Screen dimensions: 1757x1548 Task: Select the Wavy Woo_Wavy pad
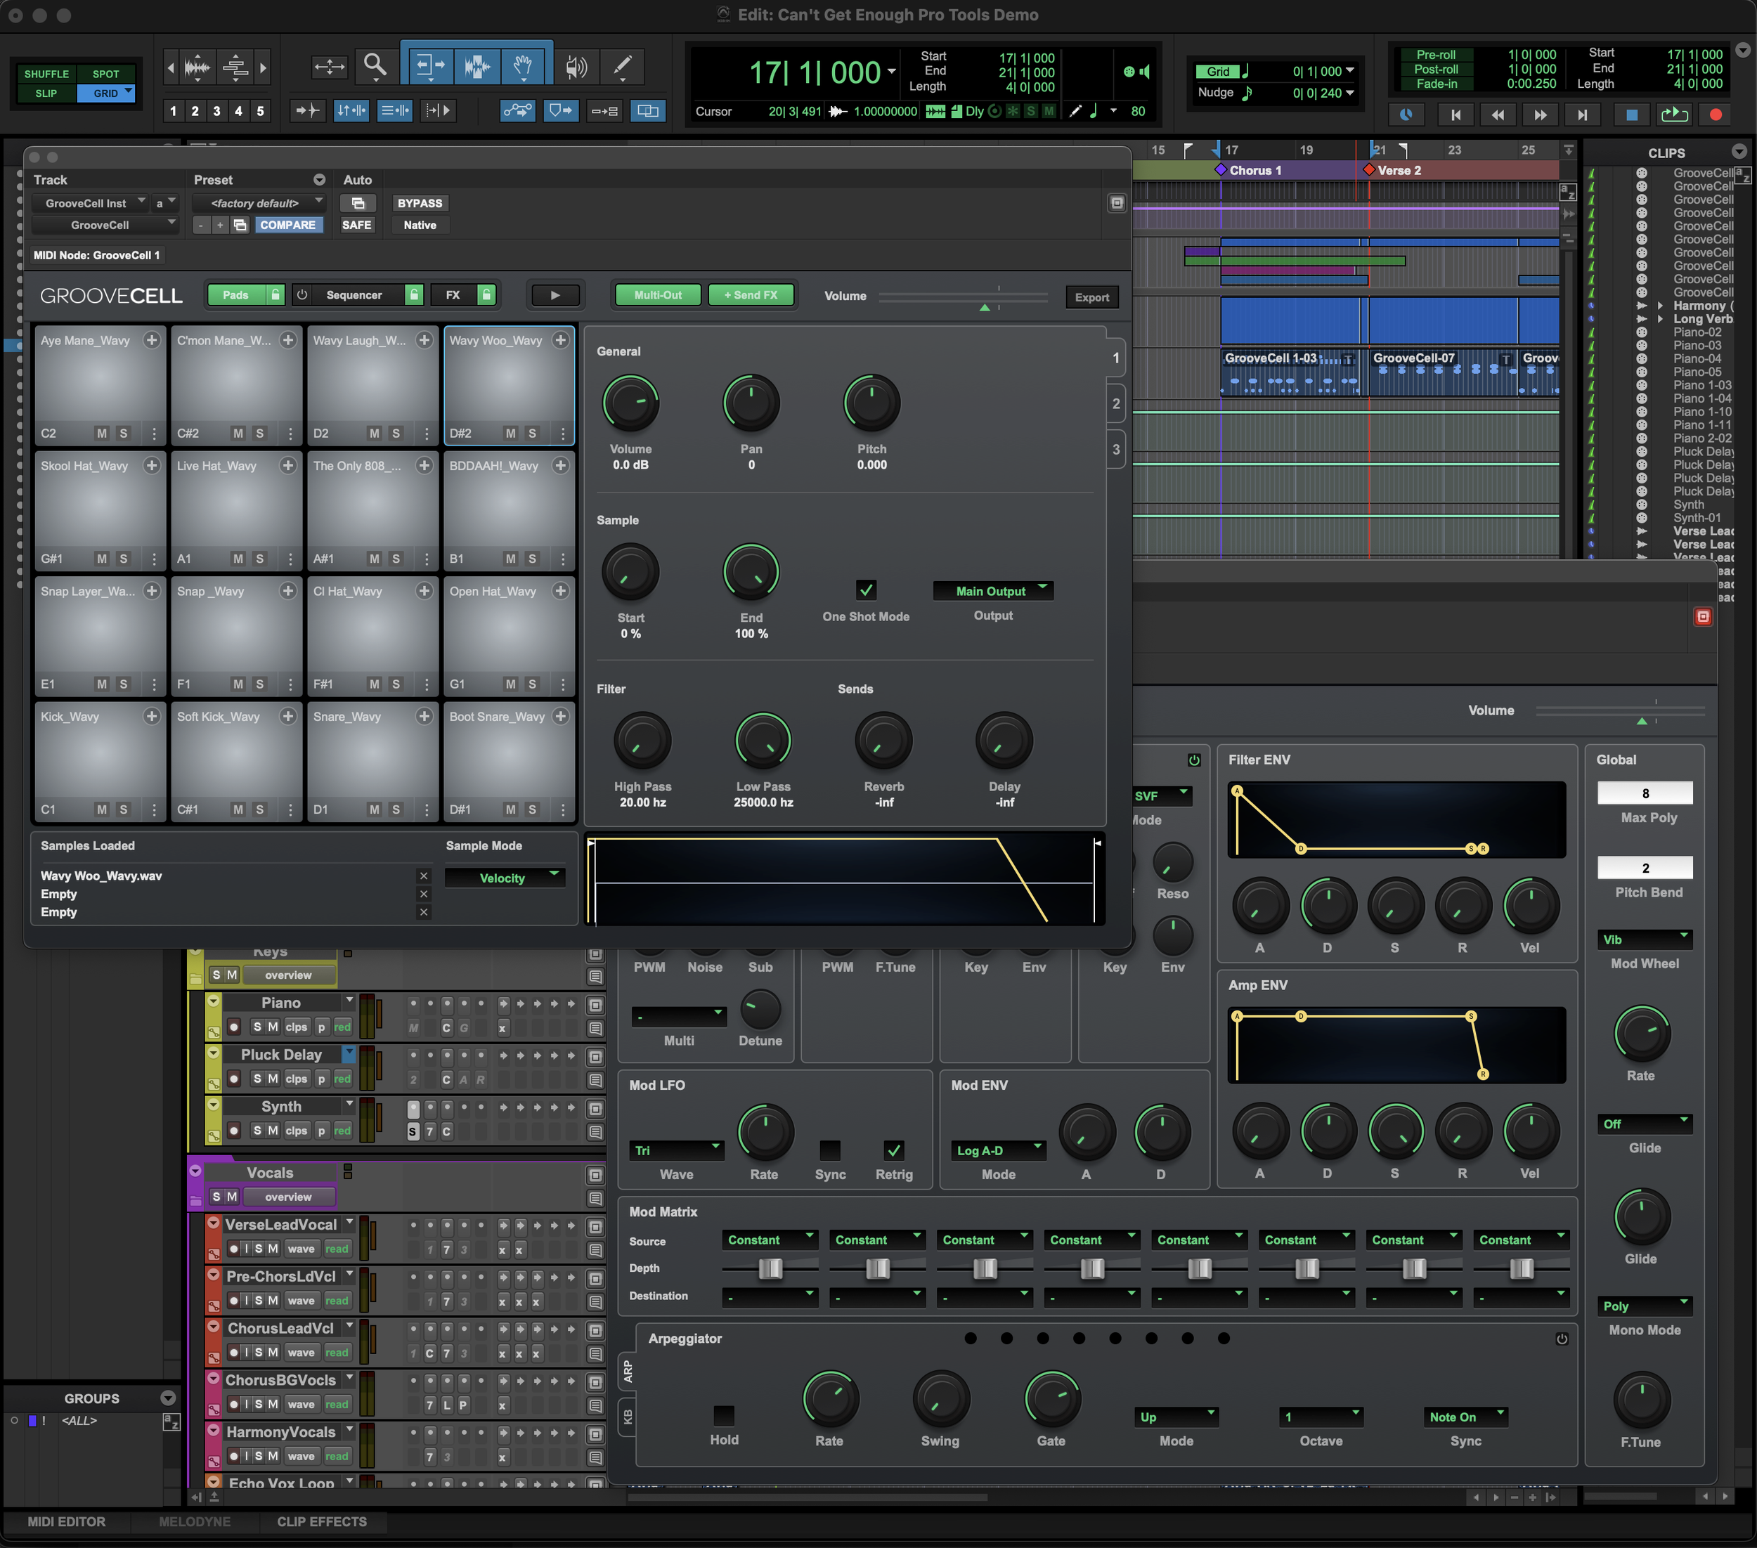point(509,385)
